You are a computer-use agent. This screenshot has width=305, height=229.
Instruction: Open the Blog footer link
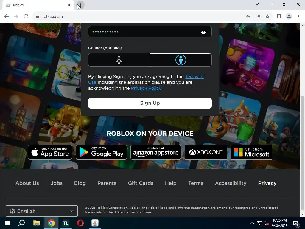(x=80, y=183)
